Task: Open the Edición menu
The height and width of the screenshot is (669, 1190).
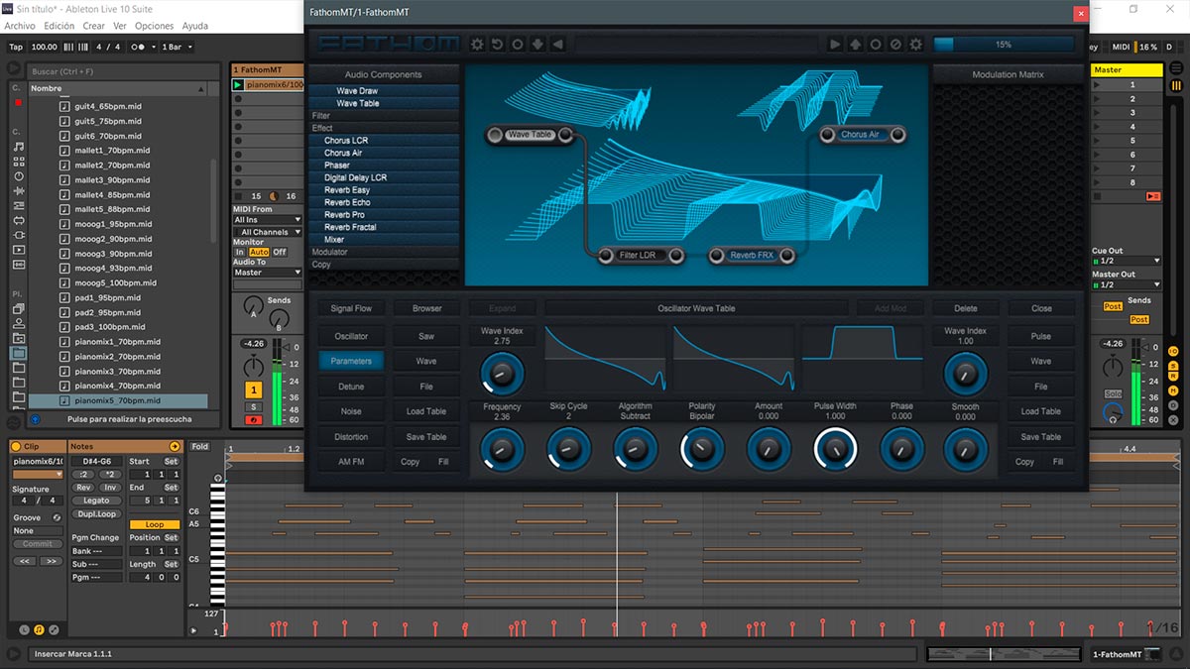Action: [x=59, y=26]
